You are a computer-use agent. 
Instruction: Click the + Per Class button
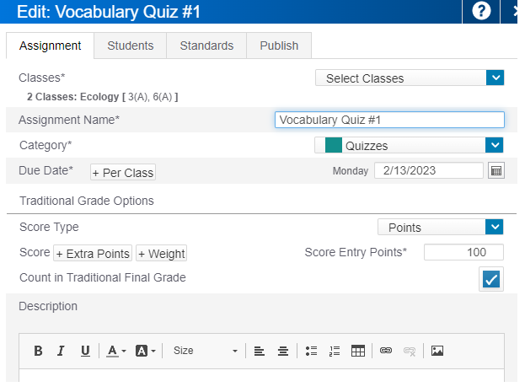coord(123,172)
